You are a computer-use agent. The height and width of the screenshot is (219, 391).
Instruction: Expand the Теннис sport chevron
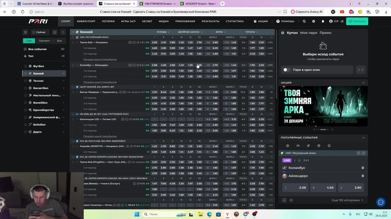[x=63, y=81]
